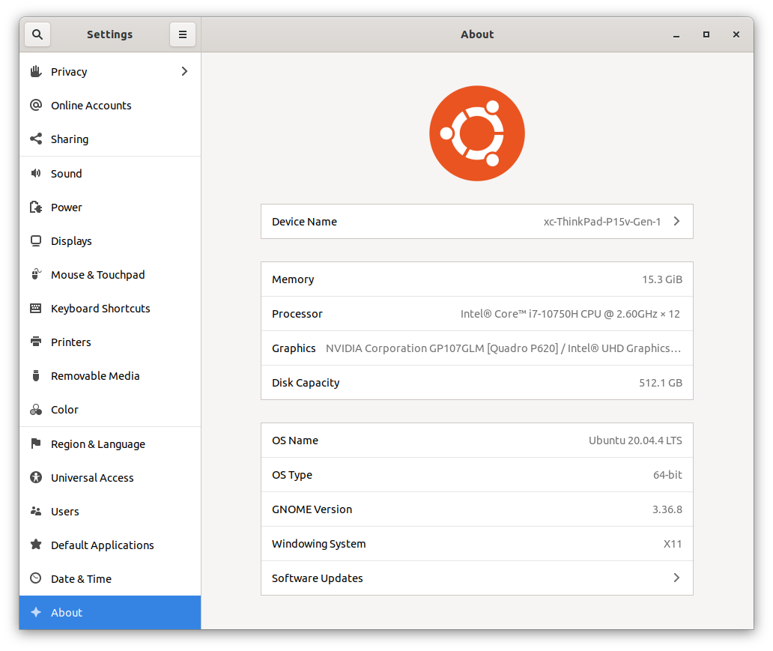
Task: Click the Intel Core i7-10750H processor value
Action: click(570, 314)
